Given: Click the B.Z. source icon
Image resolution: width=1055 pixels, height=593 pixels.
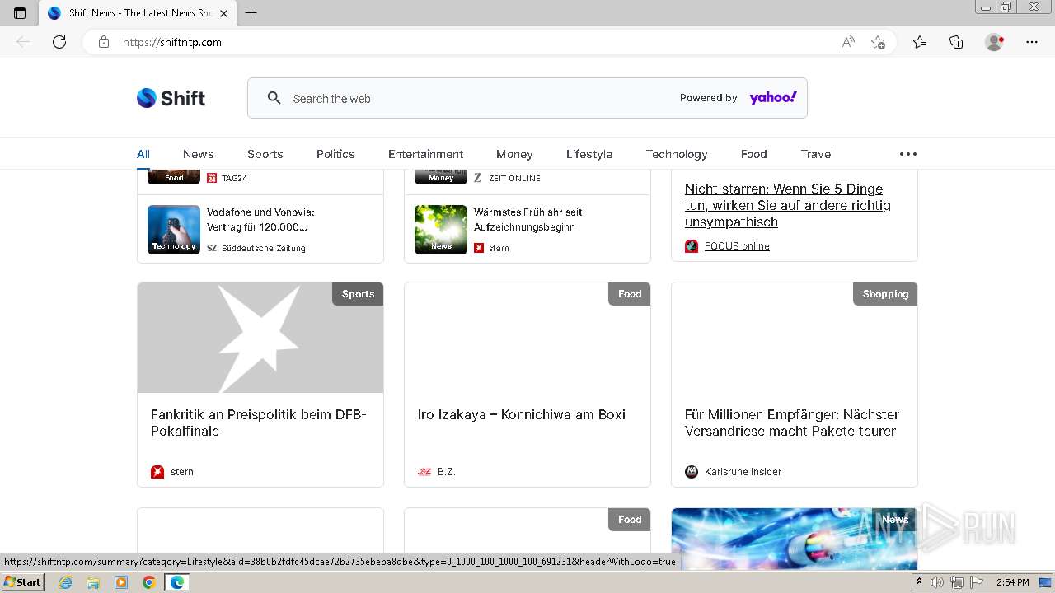Looking at the screenshot, I should [424, 472].
